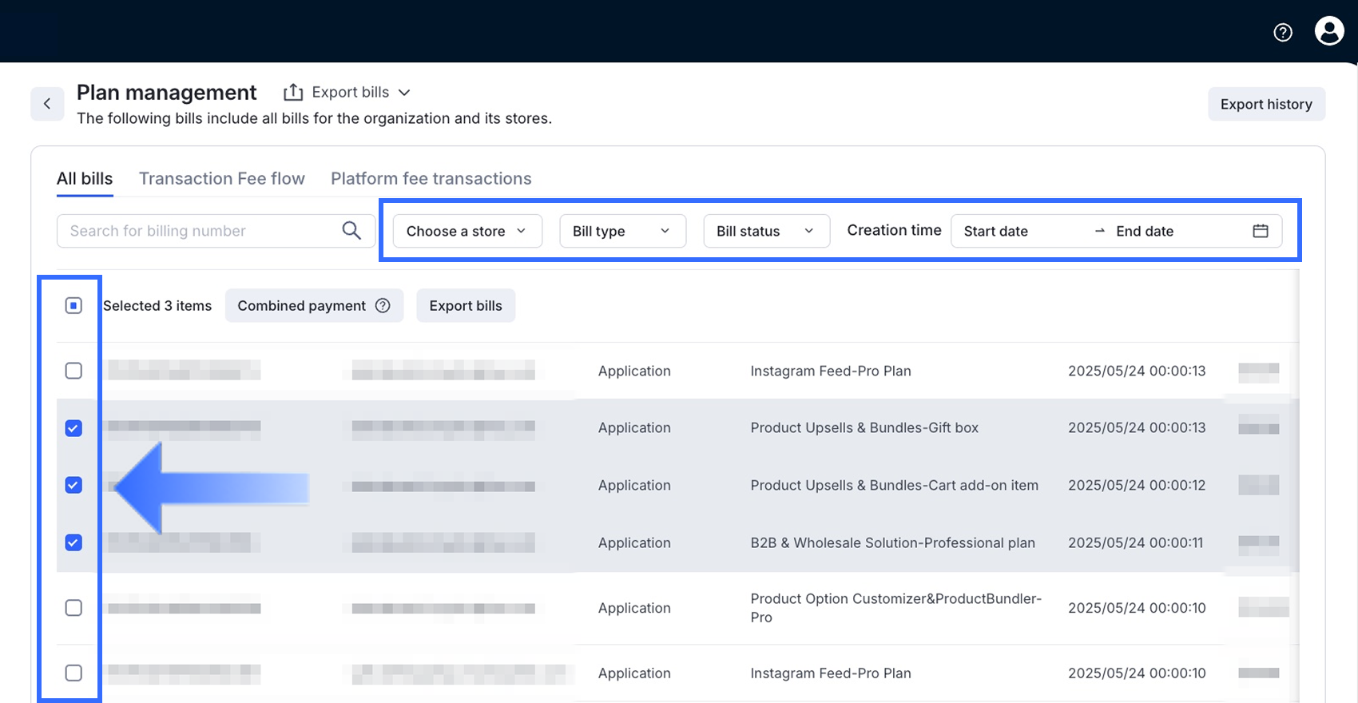Open the Bill status filter dropdown

(766, 231)
